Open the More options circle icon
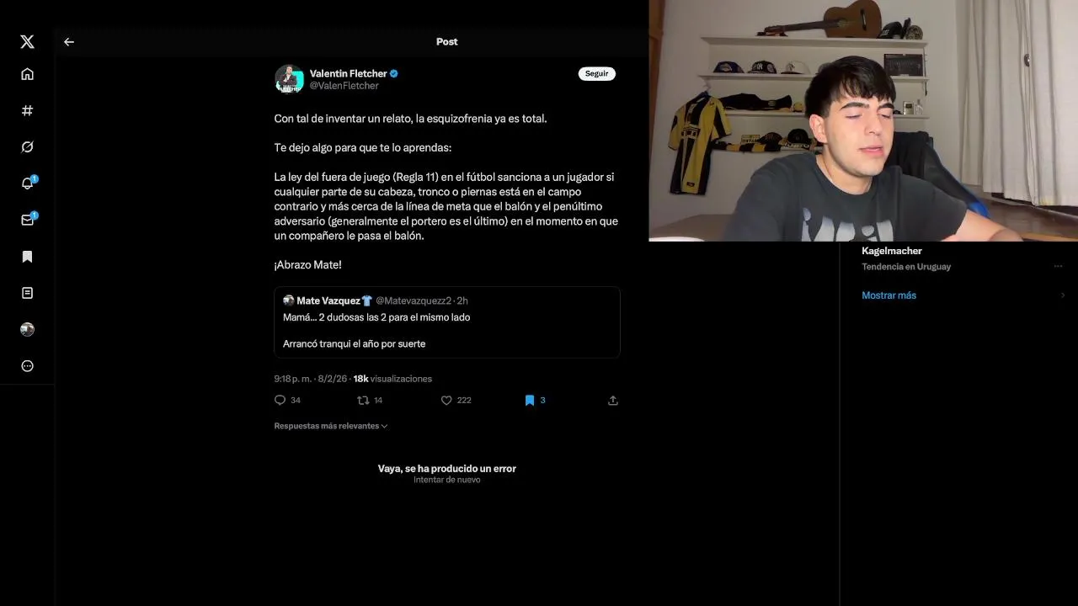 27,366
